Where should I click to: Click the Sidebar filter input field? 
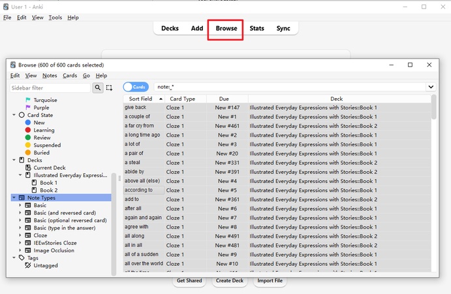pos(50,88)
